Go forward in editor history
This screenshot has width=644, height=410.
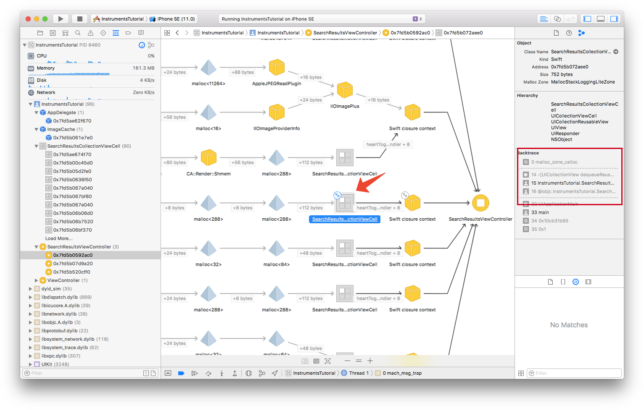[187, 33]
